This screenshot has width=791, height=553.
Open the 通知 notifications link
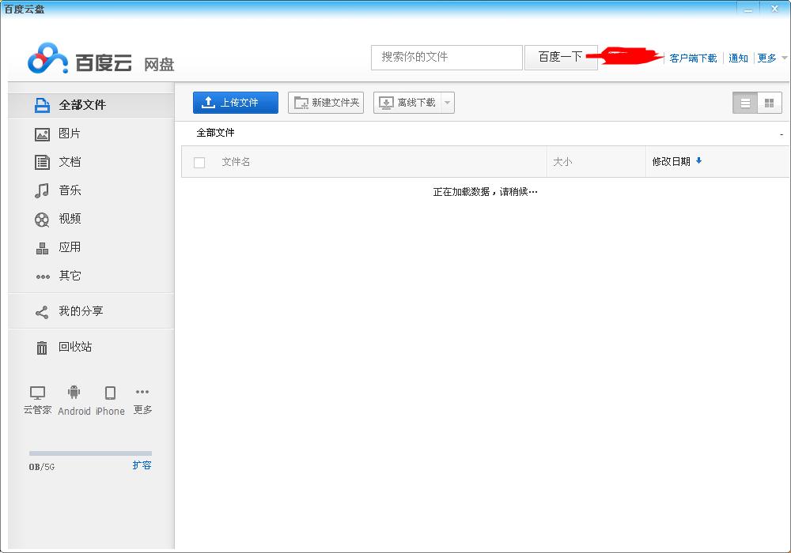pos(738,58)
